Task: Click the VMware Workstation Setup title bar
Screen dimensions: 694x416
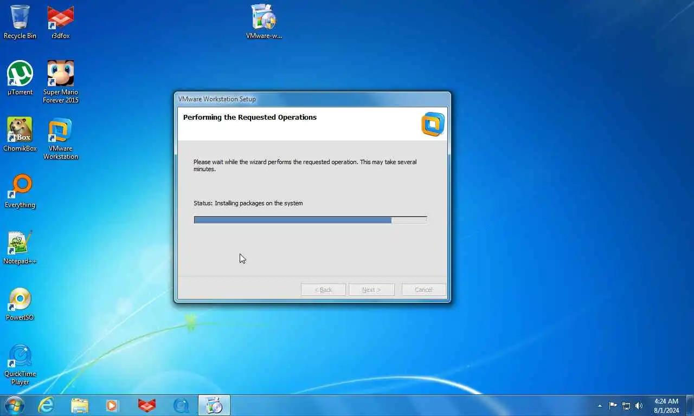Action: pos(312,99)
